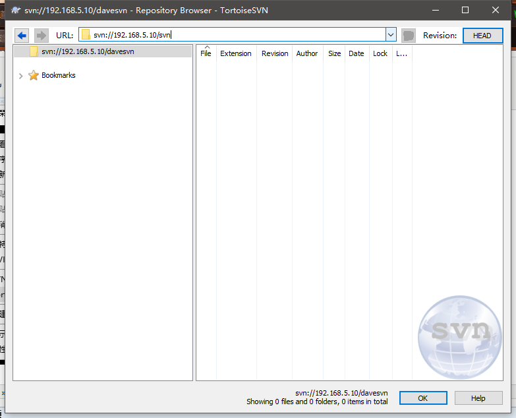
Task: Click the 'Showing 0 files' status text
Action: [317, 402]
